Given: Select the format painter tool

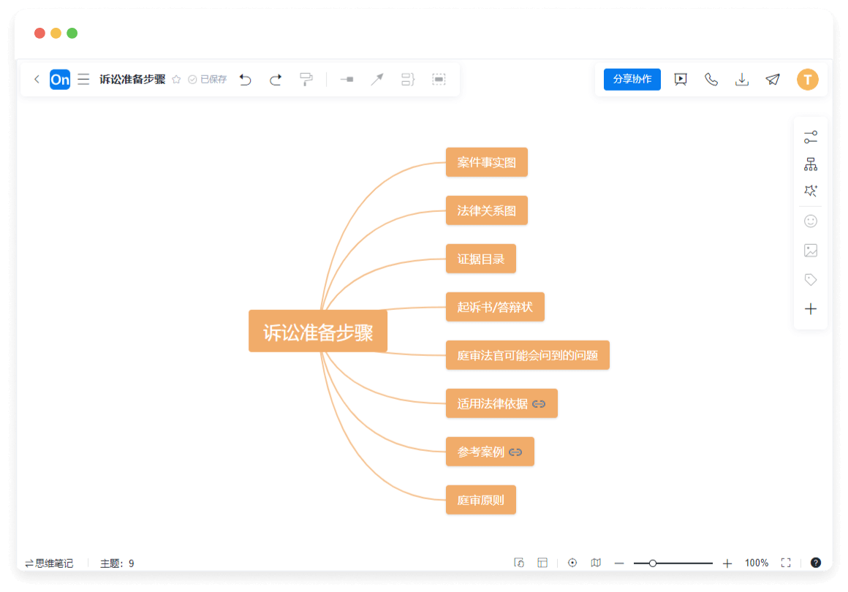Looking at the screenshot, I should pyautogui.click(x=306, y=79).
